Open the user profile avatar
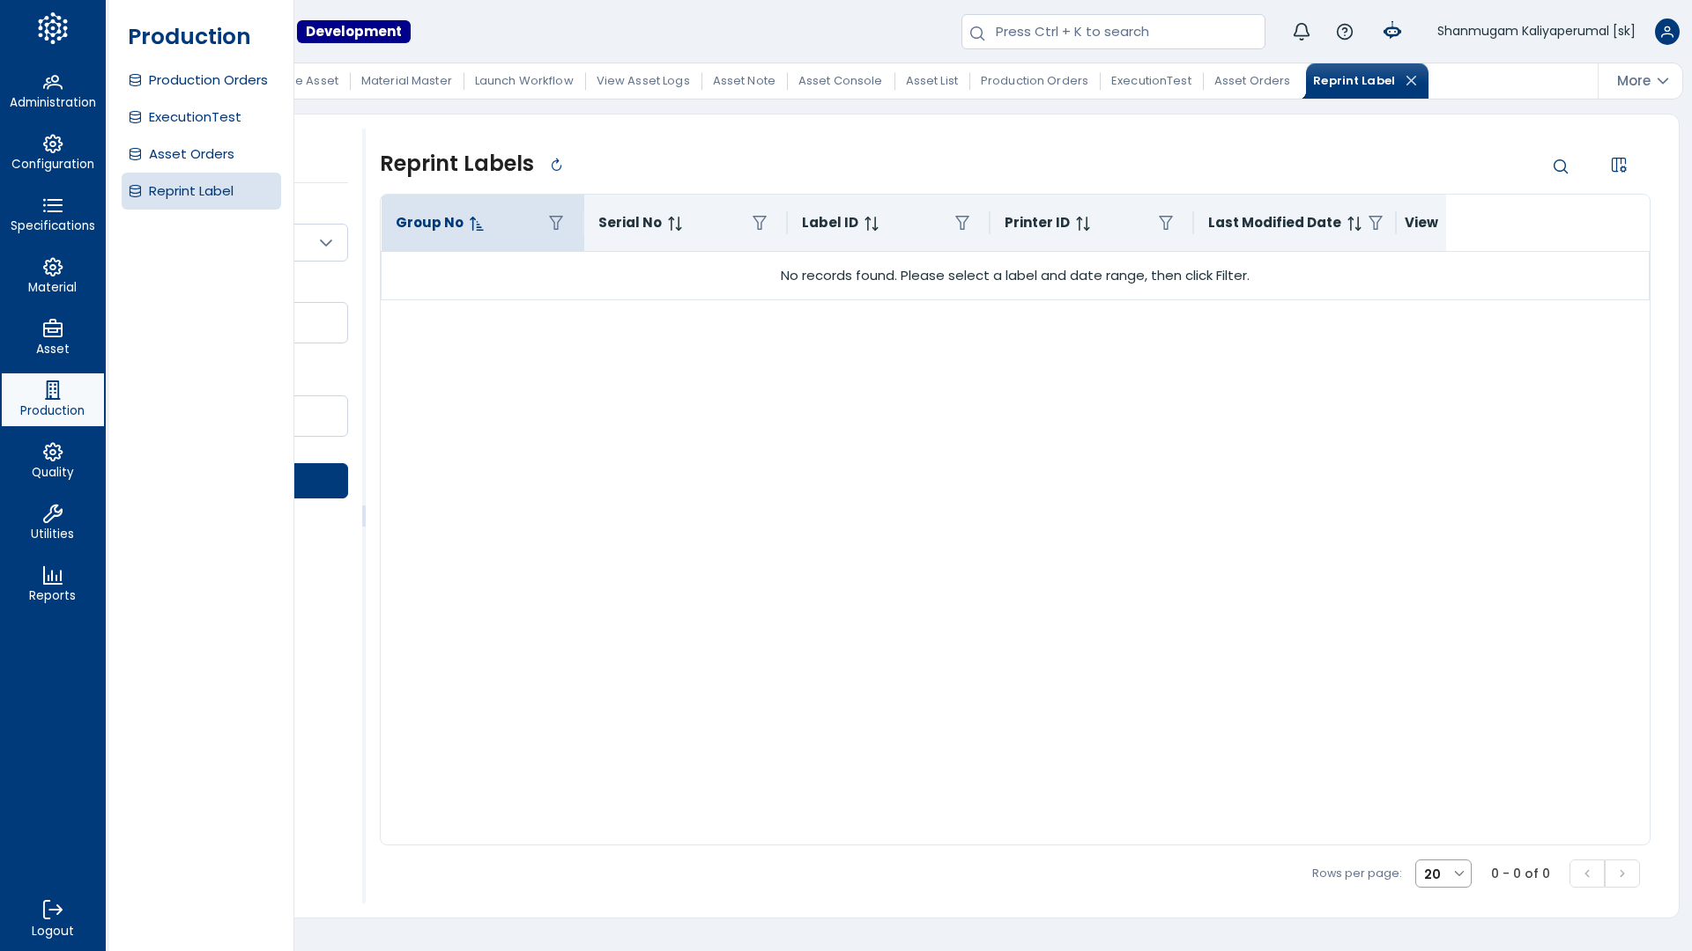Viewport: 1692px width, 951px height. pyautogui.click(x=1667, y=32)
